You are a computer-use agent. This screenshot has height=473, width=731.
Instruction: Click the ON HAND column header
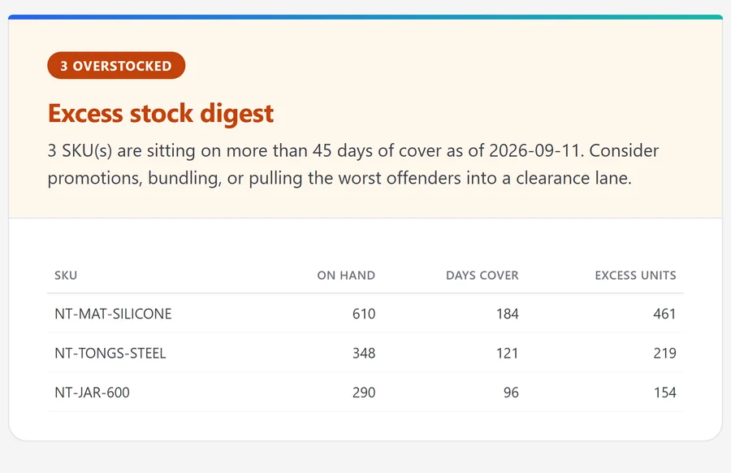coord(346,276)
